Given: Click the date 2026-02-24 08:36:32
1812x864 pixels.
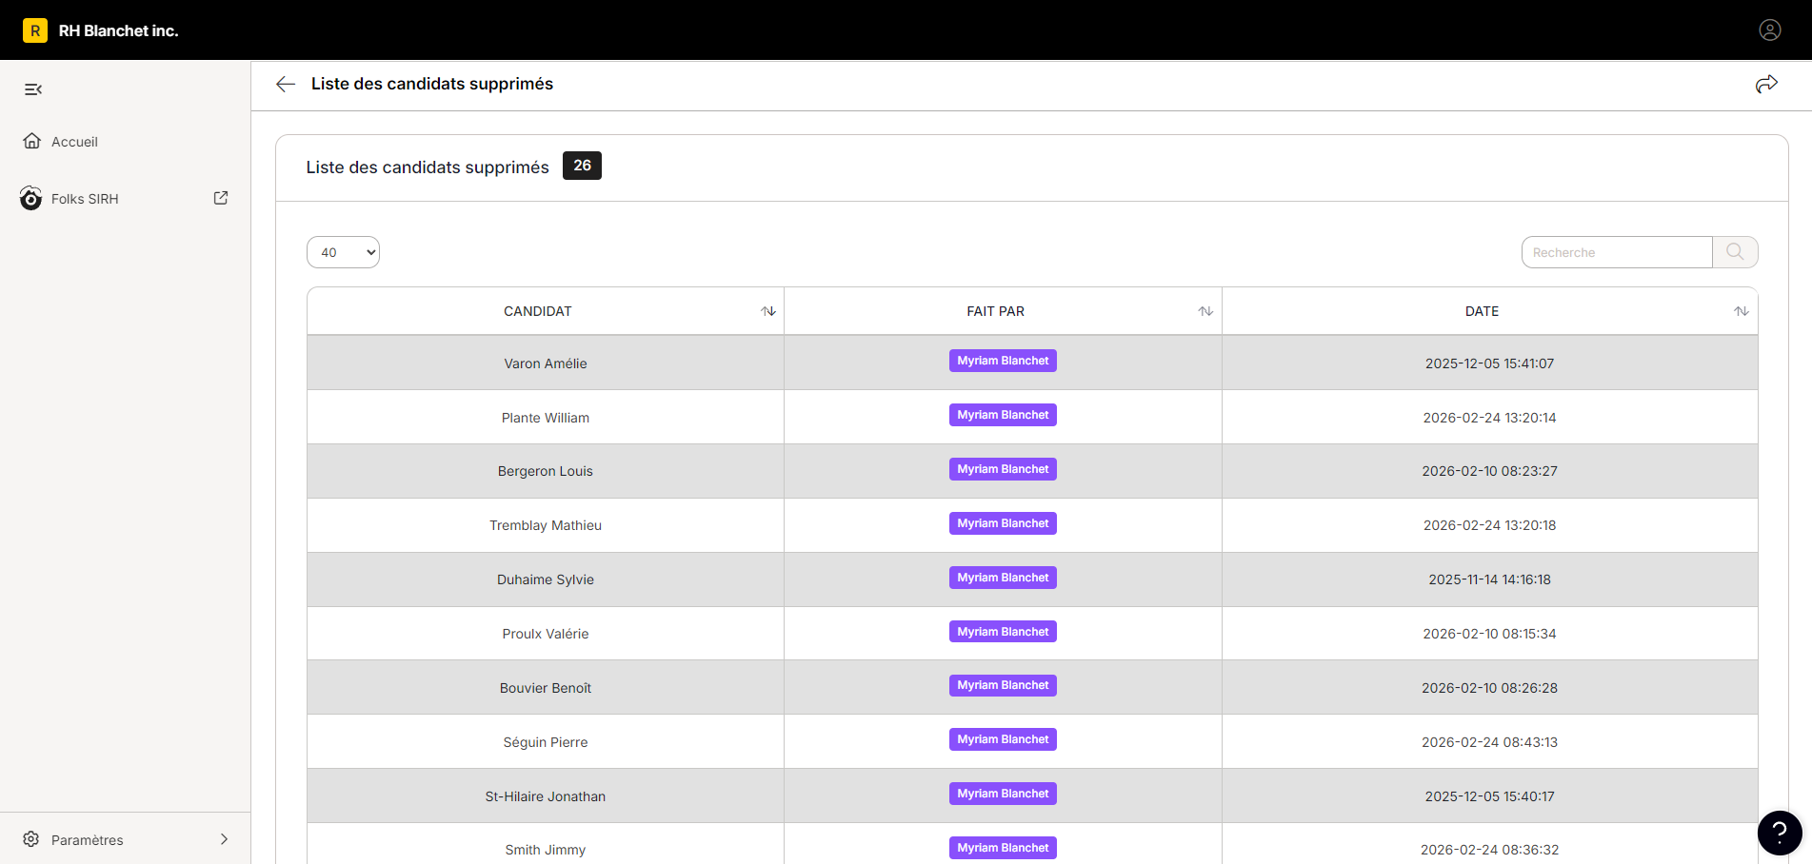Looking at the screenshot, I should tap(1489, 850).
